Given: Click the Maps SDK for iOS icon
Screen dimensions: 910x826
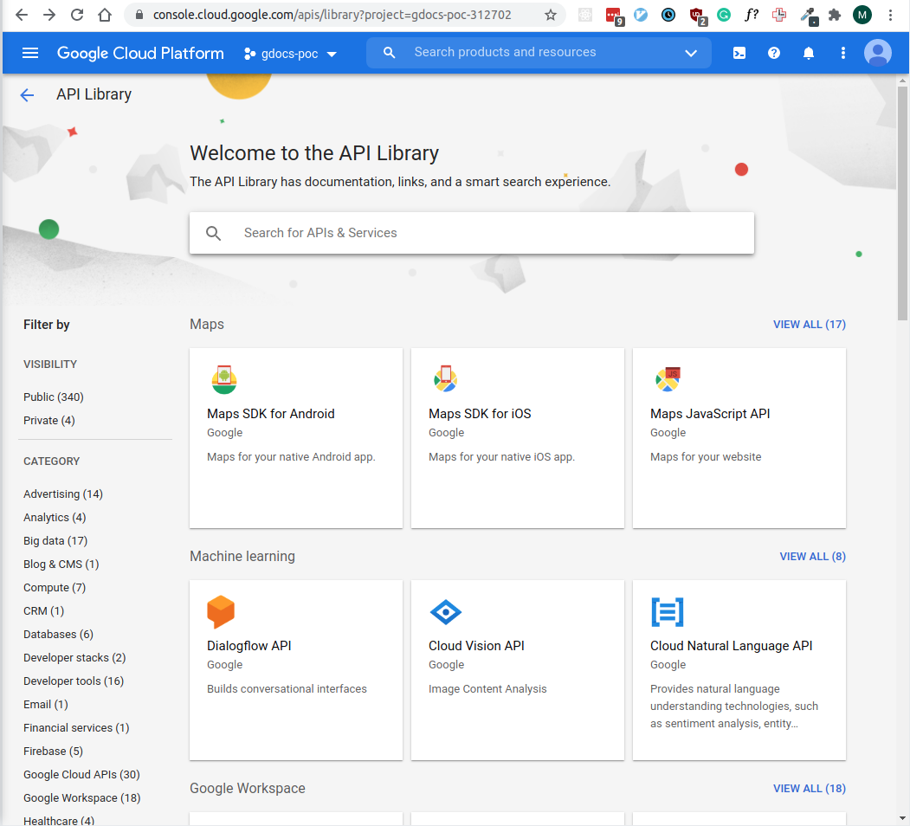Looking at the screenshot, I should pos(446,379).
